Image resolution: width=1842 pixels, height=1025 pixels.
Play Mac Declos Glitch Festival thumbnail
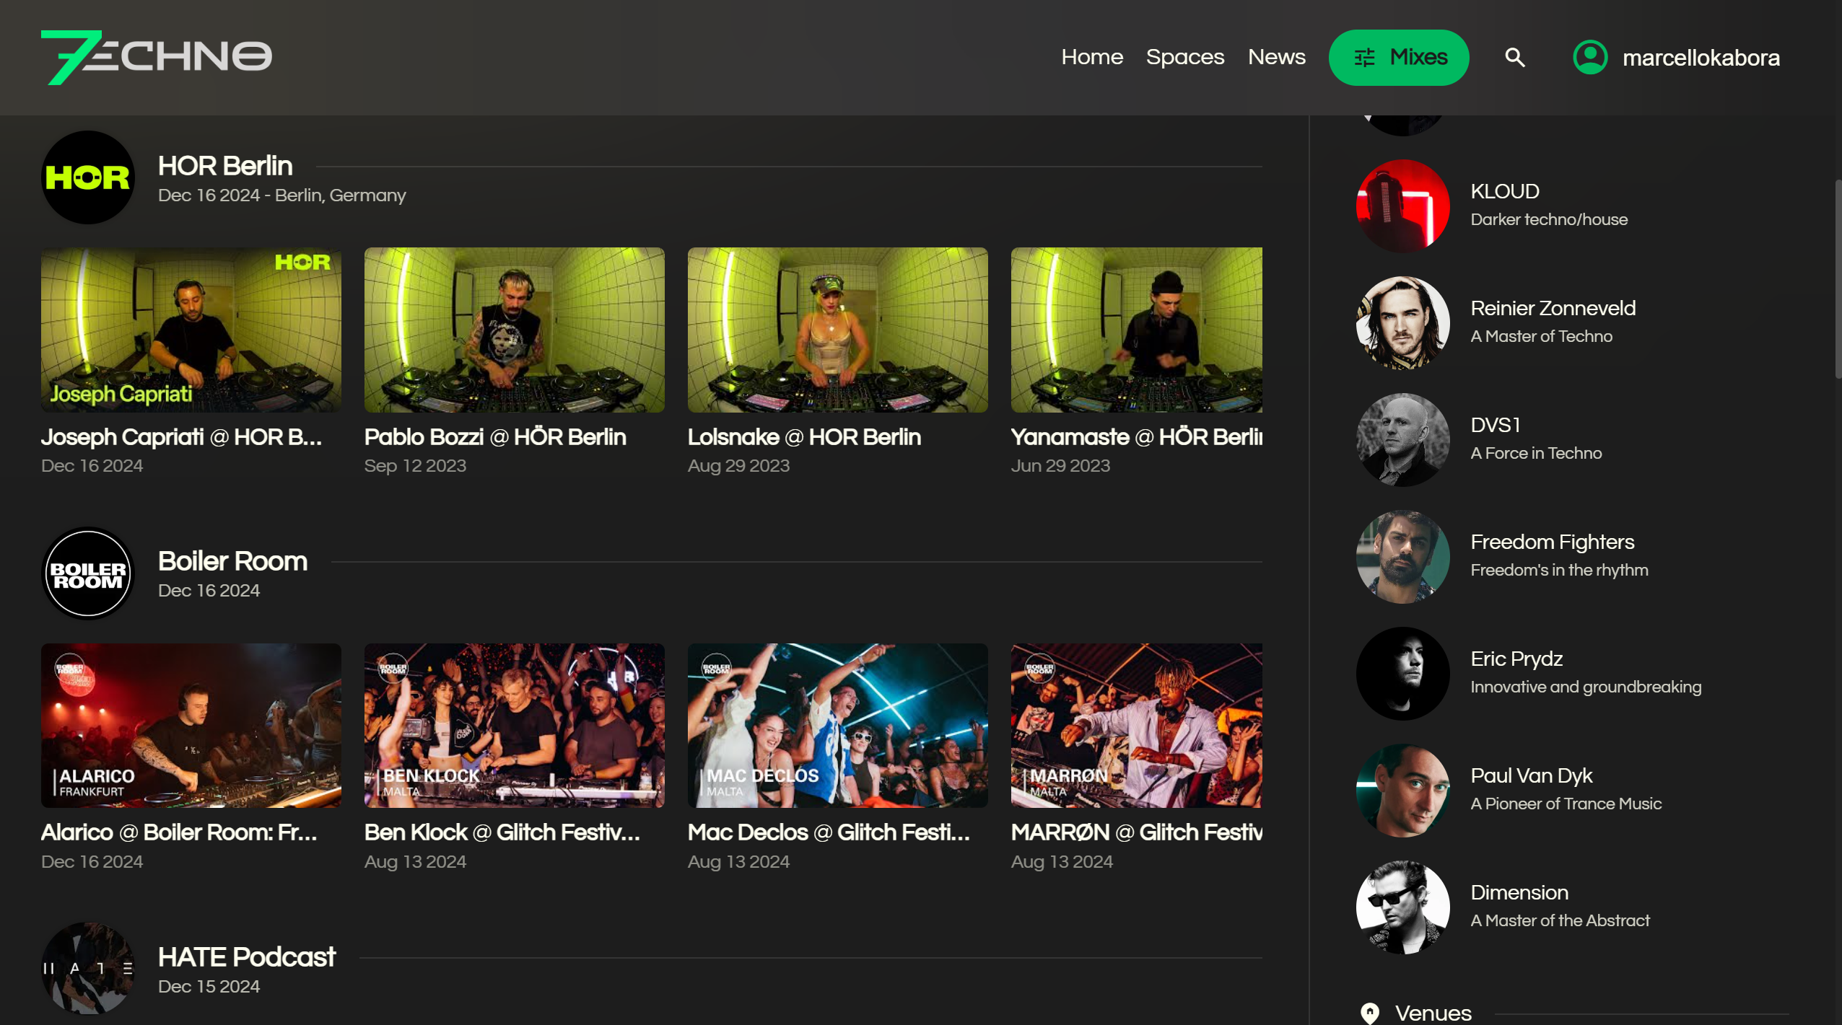[x=838, y=726]
